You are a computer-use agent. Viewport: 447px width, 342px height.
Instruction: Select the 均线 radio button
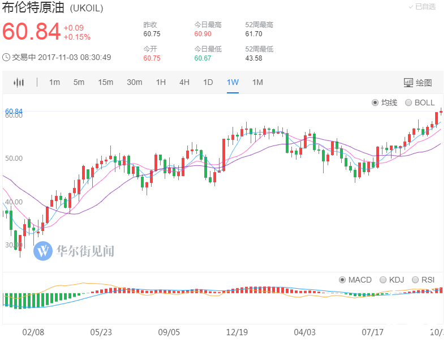[x=375, y=102]
